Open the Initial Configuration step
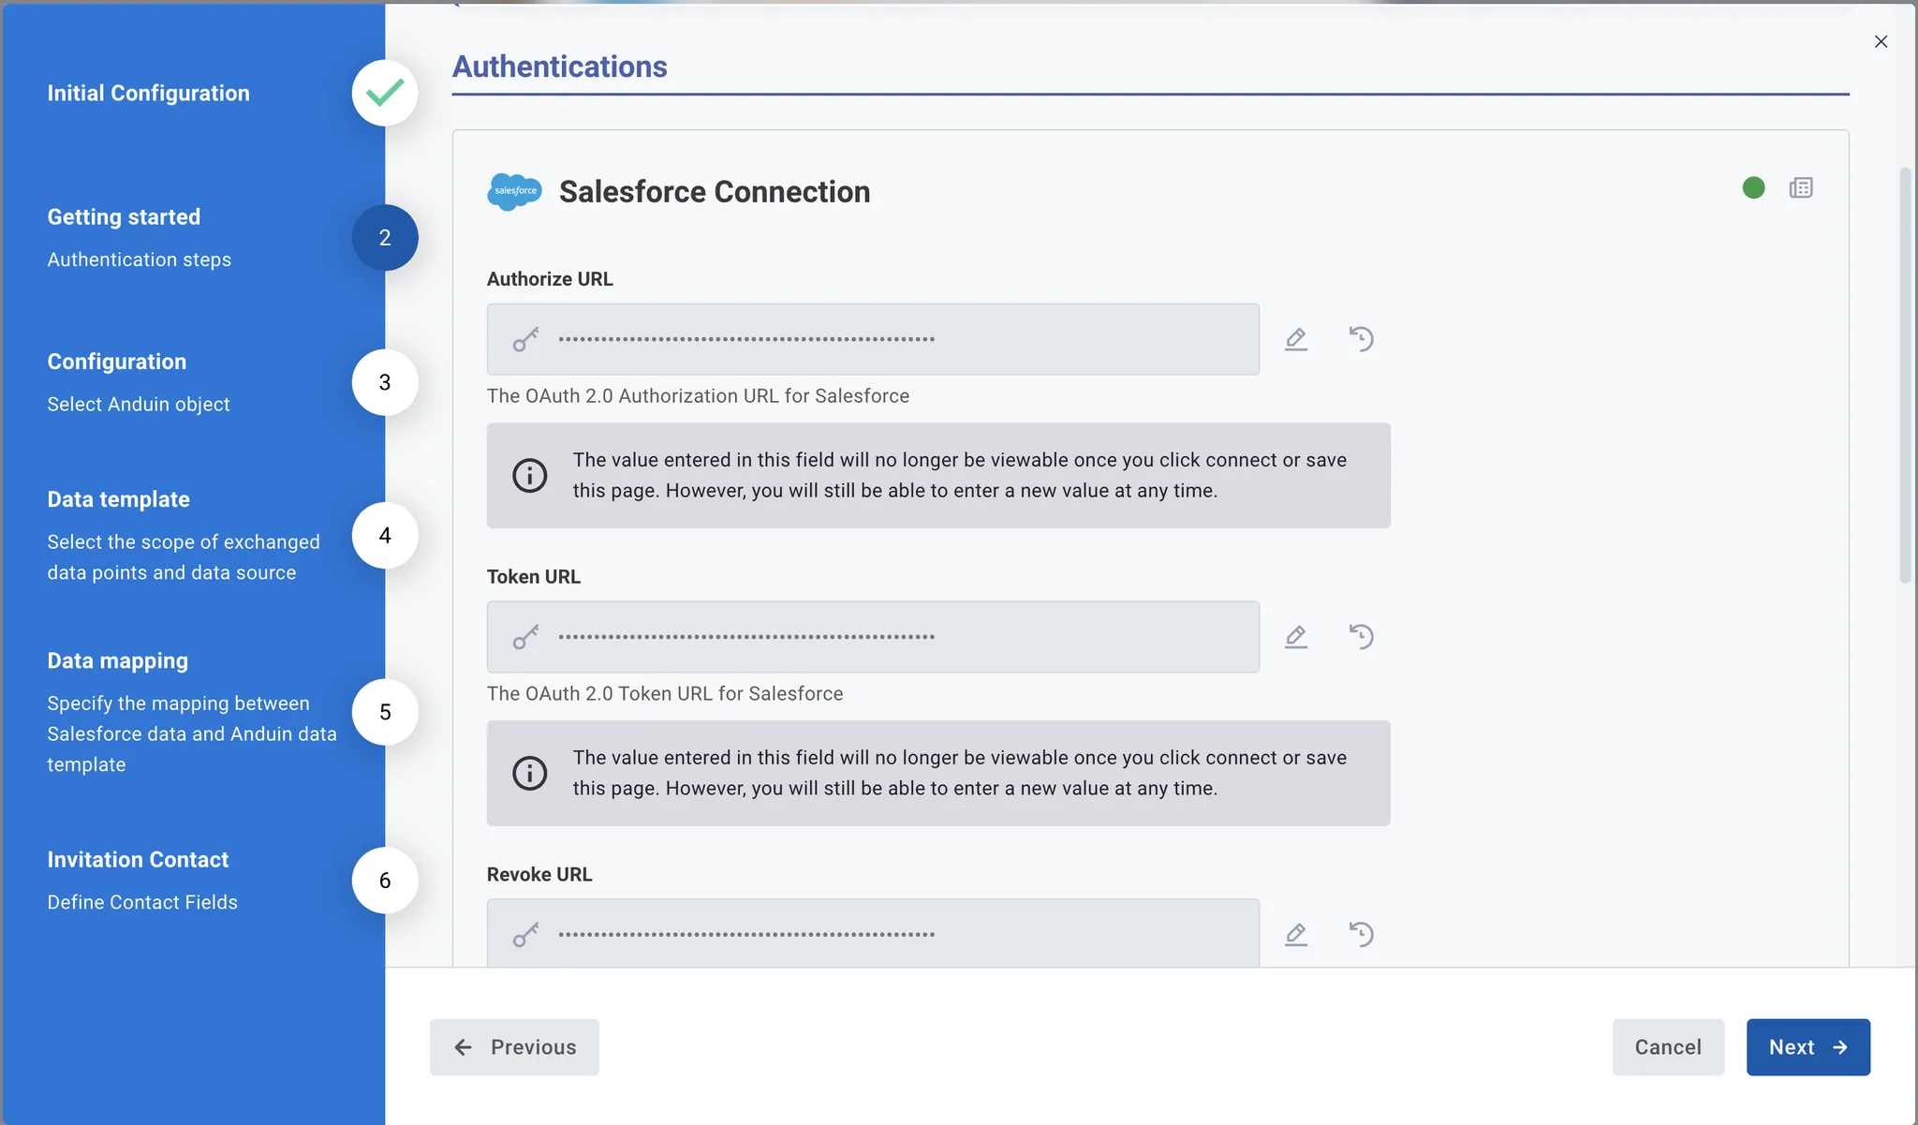 [x=149, y=93]
